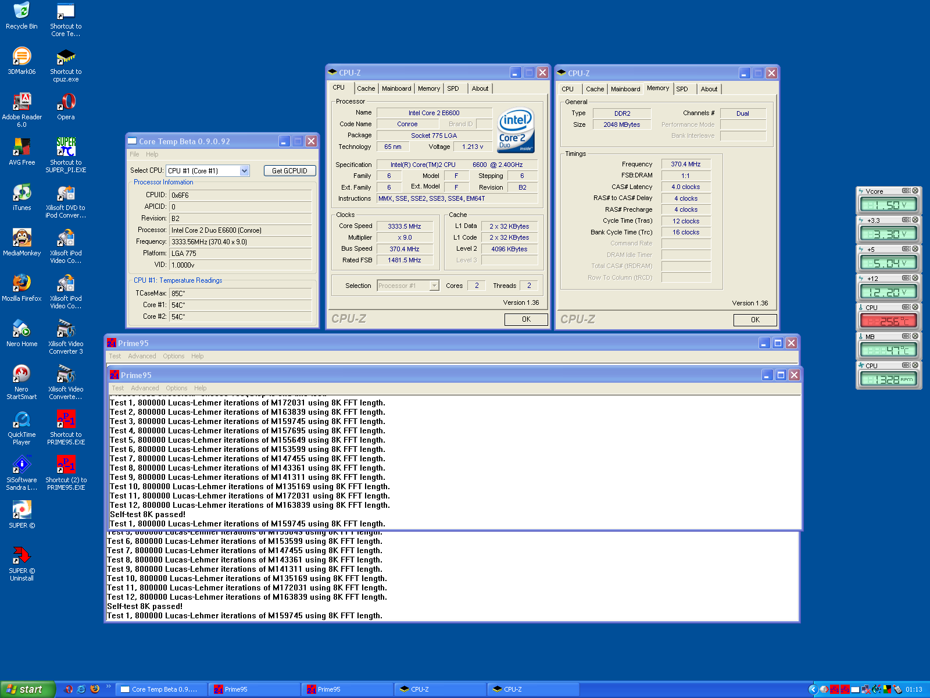
Task: Click the system clock 01:13
Action: 914,689
